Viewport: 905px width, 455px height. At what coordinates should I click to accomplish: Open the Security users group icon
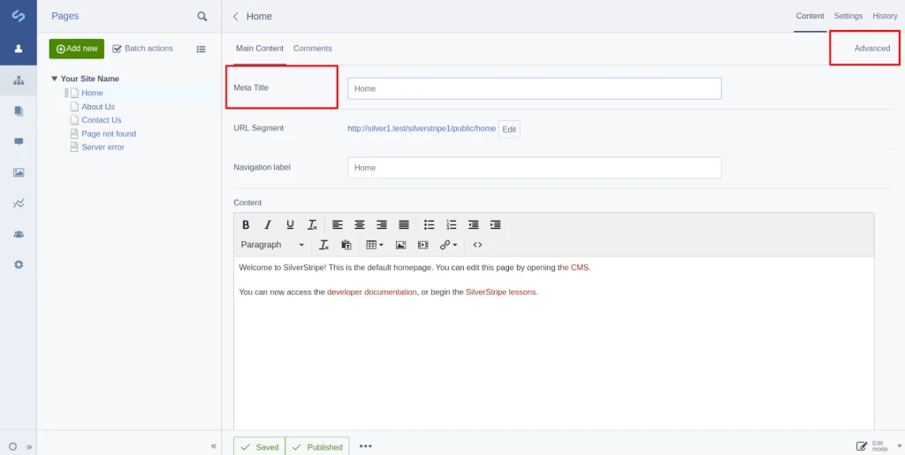tap(19, 234)
